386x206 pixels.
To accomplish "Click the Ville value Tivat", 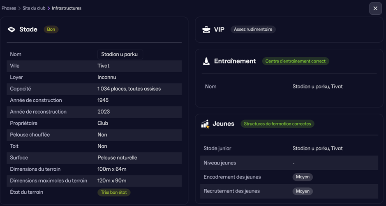I will coord(104,66).
